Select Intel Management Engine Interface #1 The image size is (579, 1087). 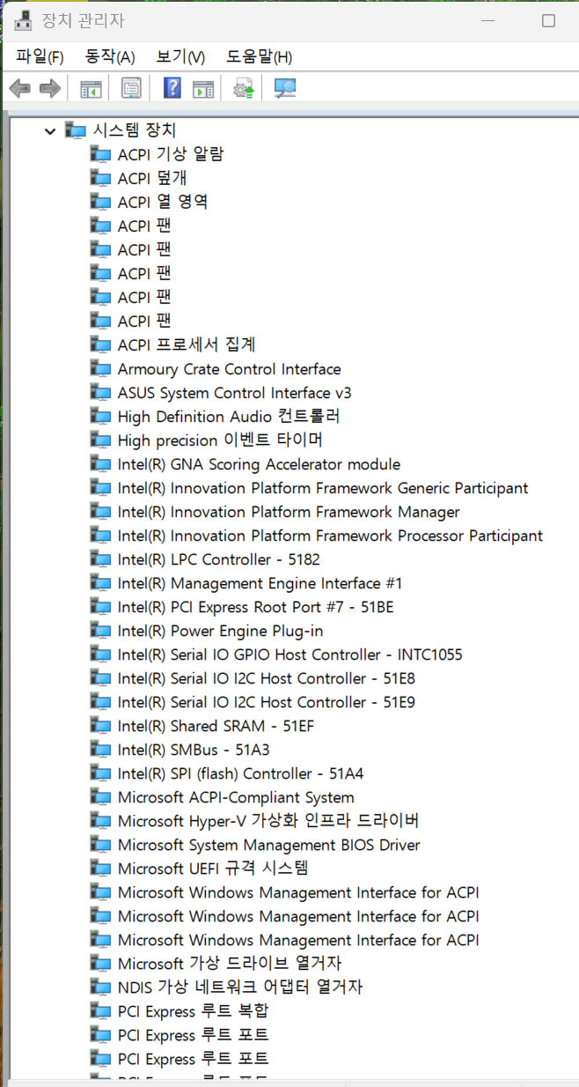tap(260, 583)
